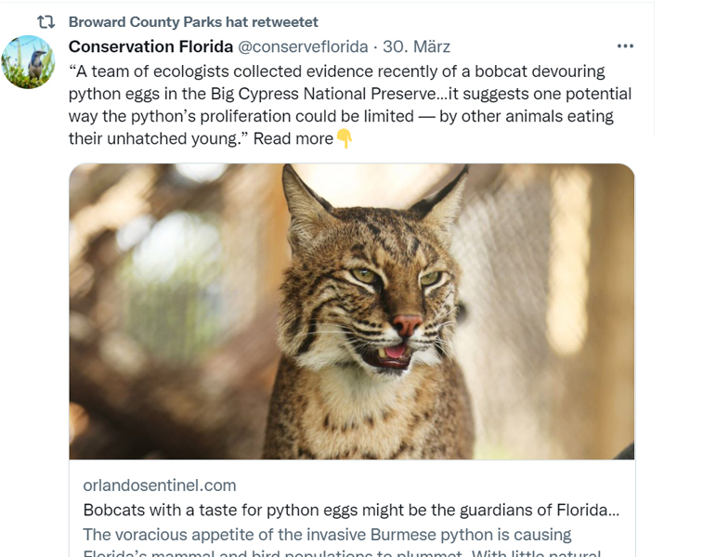This screenshot has width=703, height=557.
Task: Click the retweet icon above the tweet
Action: coord(45,21)
